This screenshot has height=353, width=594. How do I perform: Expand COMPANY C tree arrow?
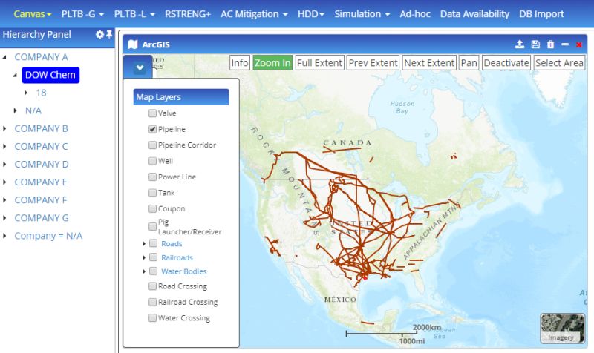(x=4, y=146)
